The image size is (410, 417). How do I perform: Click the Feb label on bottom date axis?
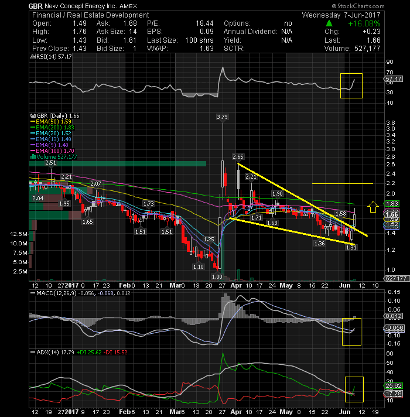pos(125,412)
